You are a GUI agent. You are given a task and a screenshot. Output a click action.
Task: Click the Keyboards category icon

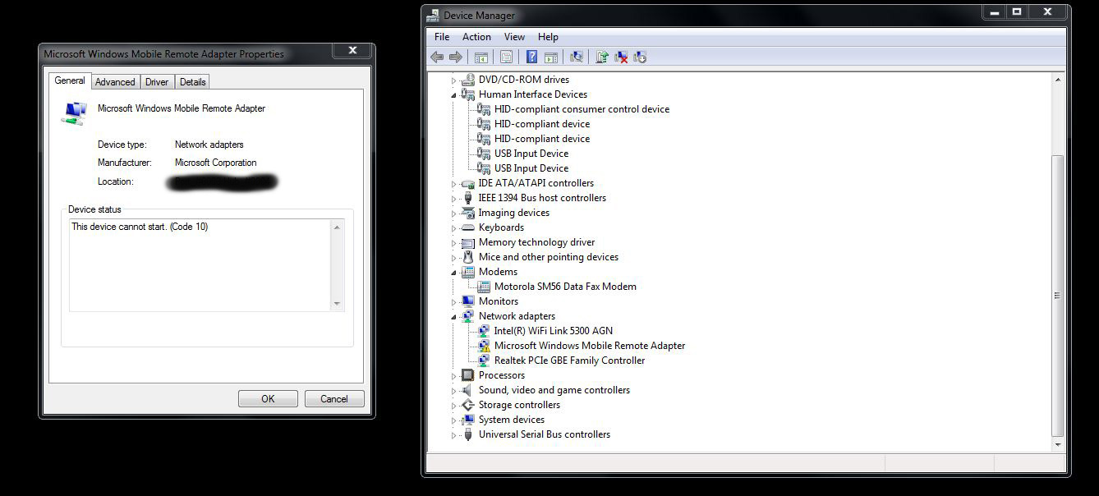coord(468,227)
